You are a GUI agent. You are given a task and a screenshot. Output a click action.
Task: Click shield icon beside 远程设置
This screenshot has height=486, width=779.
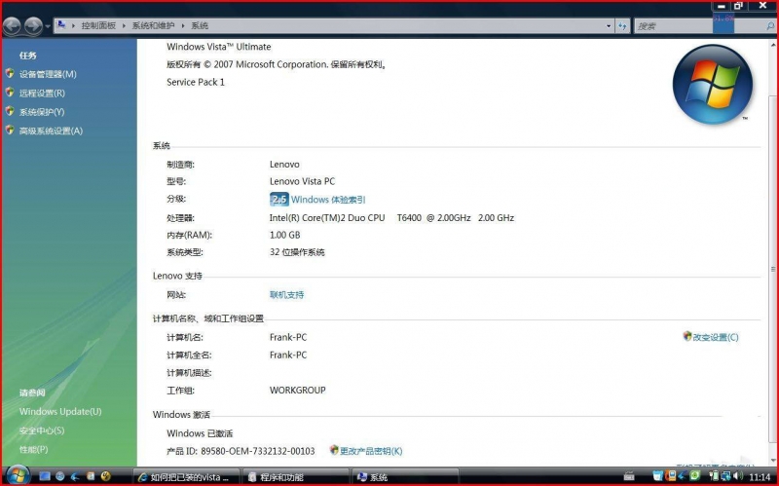(10, 93)
